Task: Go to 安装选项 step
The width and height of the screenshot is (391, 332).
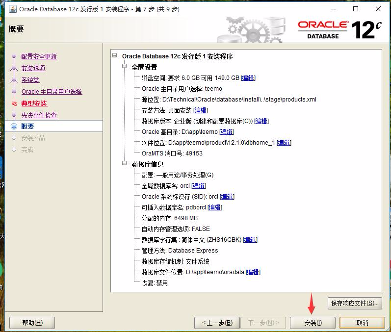Action: pos(33,68)
